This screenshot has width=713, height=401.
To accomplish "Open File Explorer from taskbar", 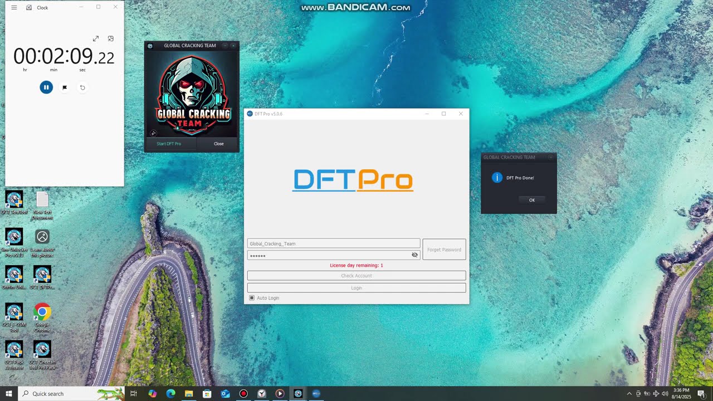I will [189, 394].
